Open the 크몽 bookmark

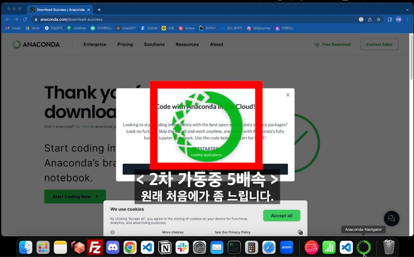tap(168, 28)
